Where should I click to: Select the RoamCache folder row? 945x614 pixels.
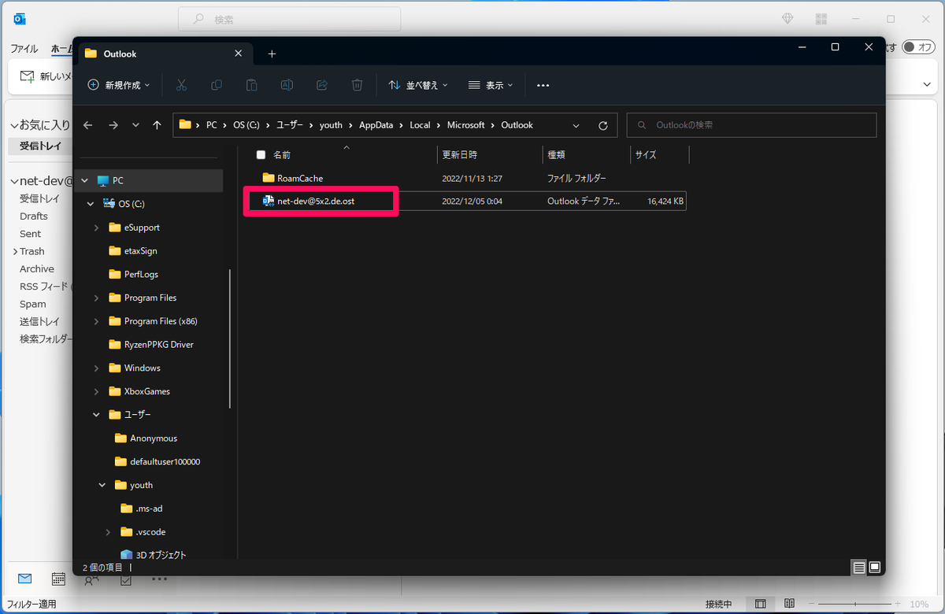(465, 179)
